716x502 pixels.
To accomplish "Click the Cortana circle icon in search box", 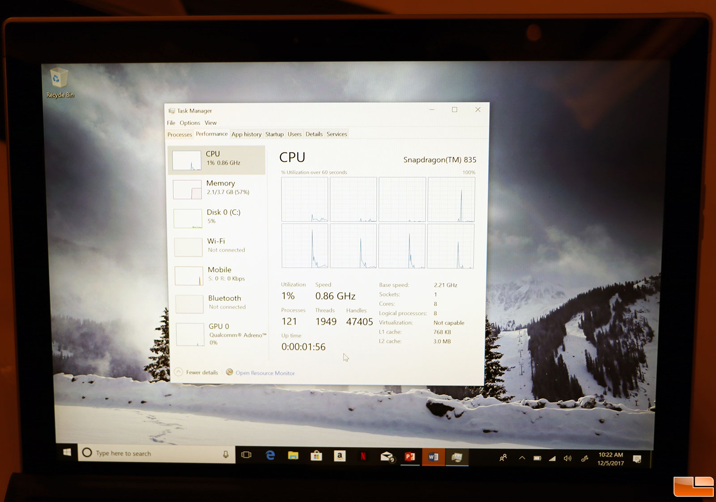I will click(x=87, y=453).
